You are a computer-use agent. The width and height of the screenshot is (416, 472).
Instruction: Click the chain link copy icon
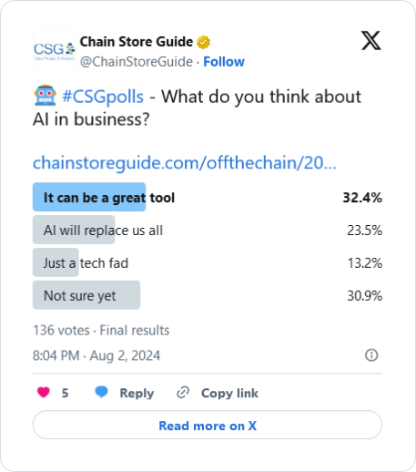click(x=183, y=393)
